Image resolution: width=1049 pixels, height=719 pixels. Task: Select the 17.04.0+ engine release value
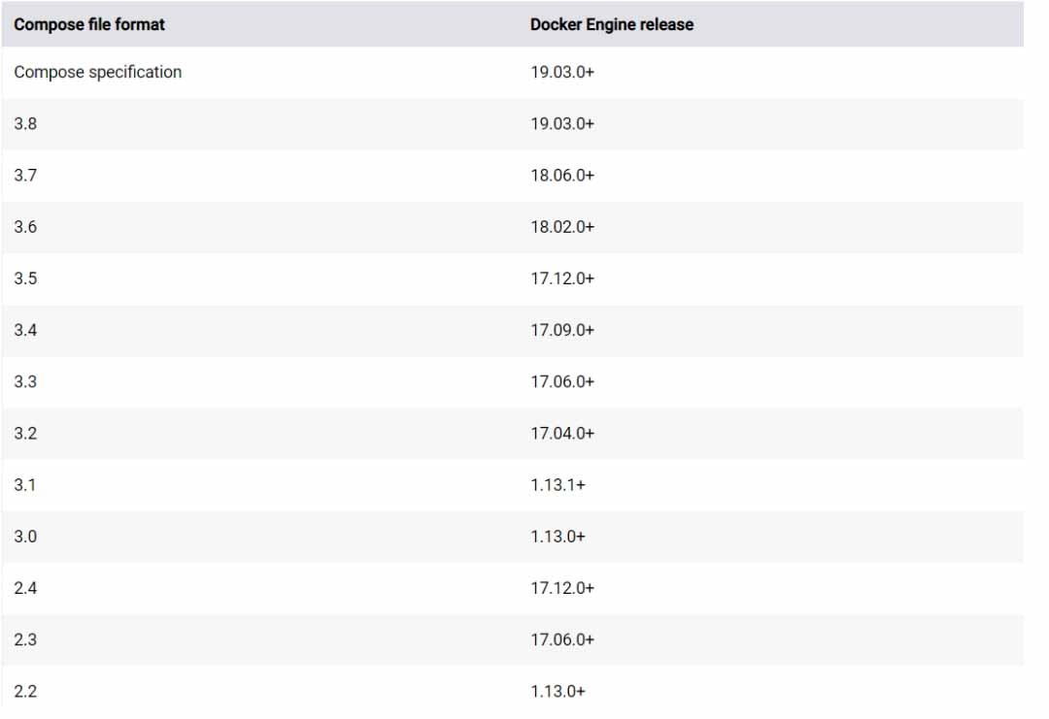[562, 434]
